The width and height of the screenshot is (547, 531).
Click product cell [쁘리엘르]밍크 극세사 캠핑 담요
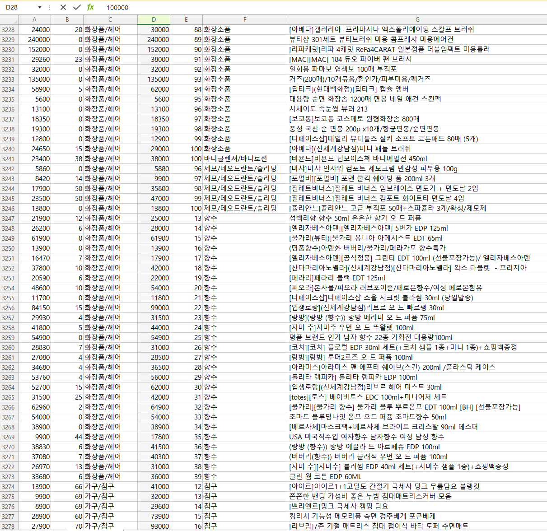point(417,506)
